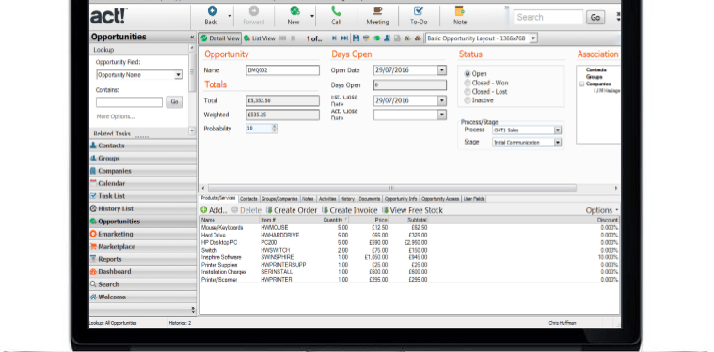The width and height of the screenshot is (714, 352).
Task: Click the New record icon
Action: (294, 11)
